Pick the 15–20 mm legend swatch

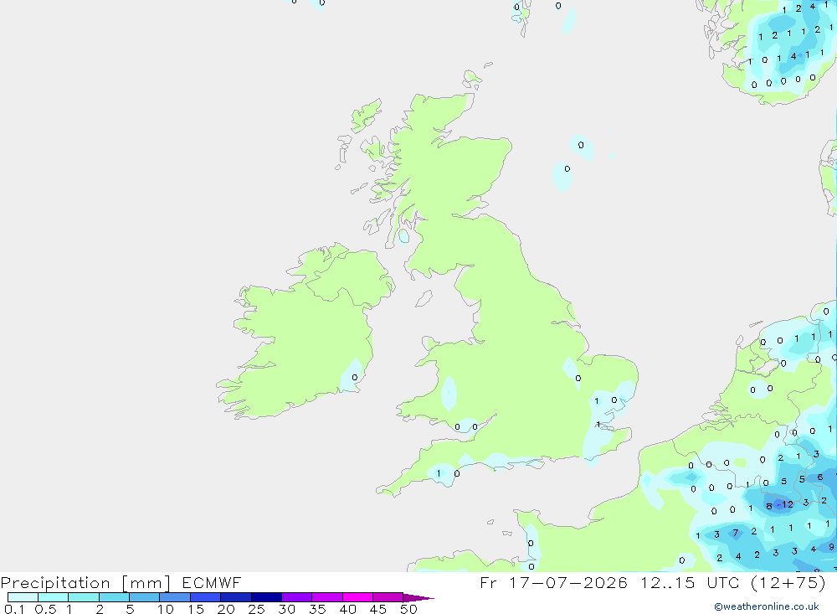pyautogui.click(x=205, y=597)
